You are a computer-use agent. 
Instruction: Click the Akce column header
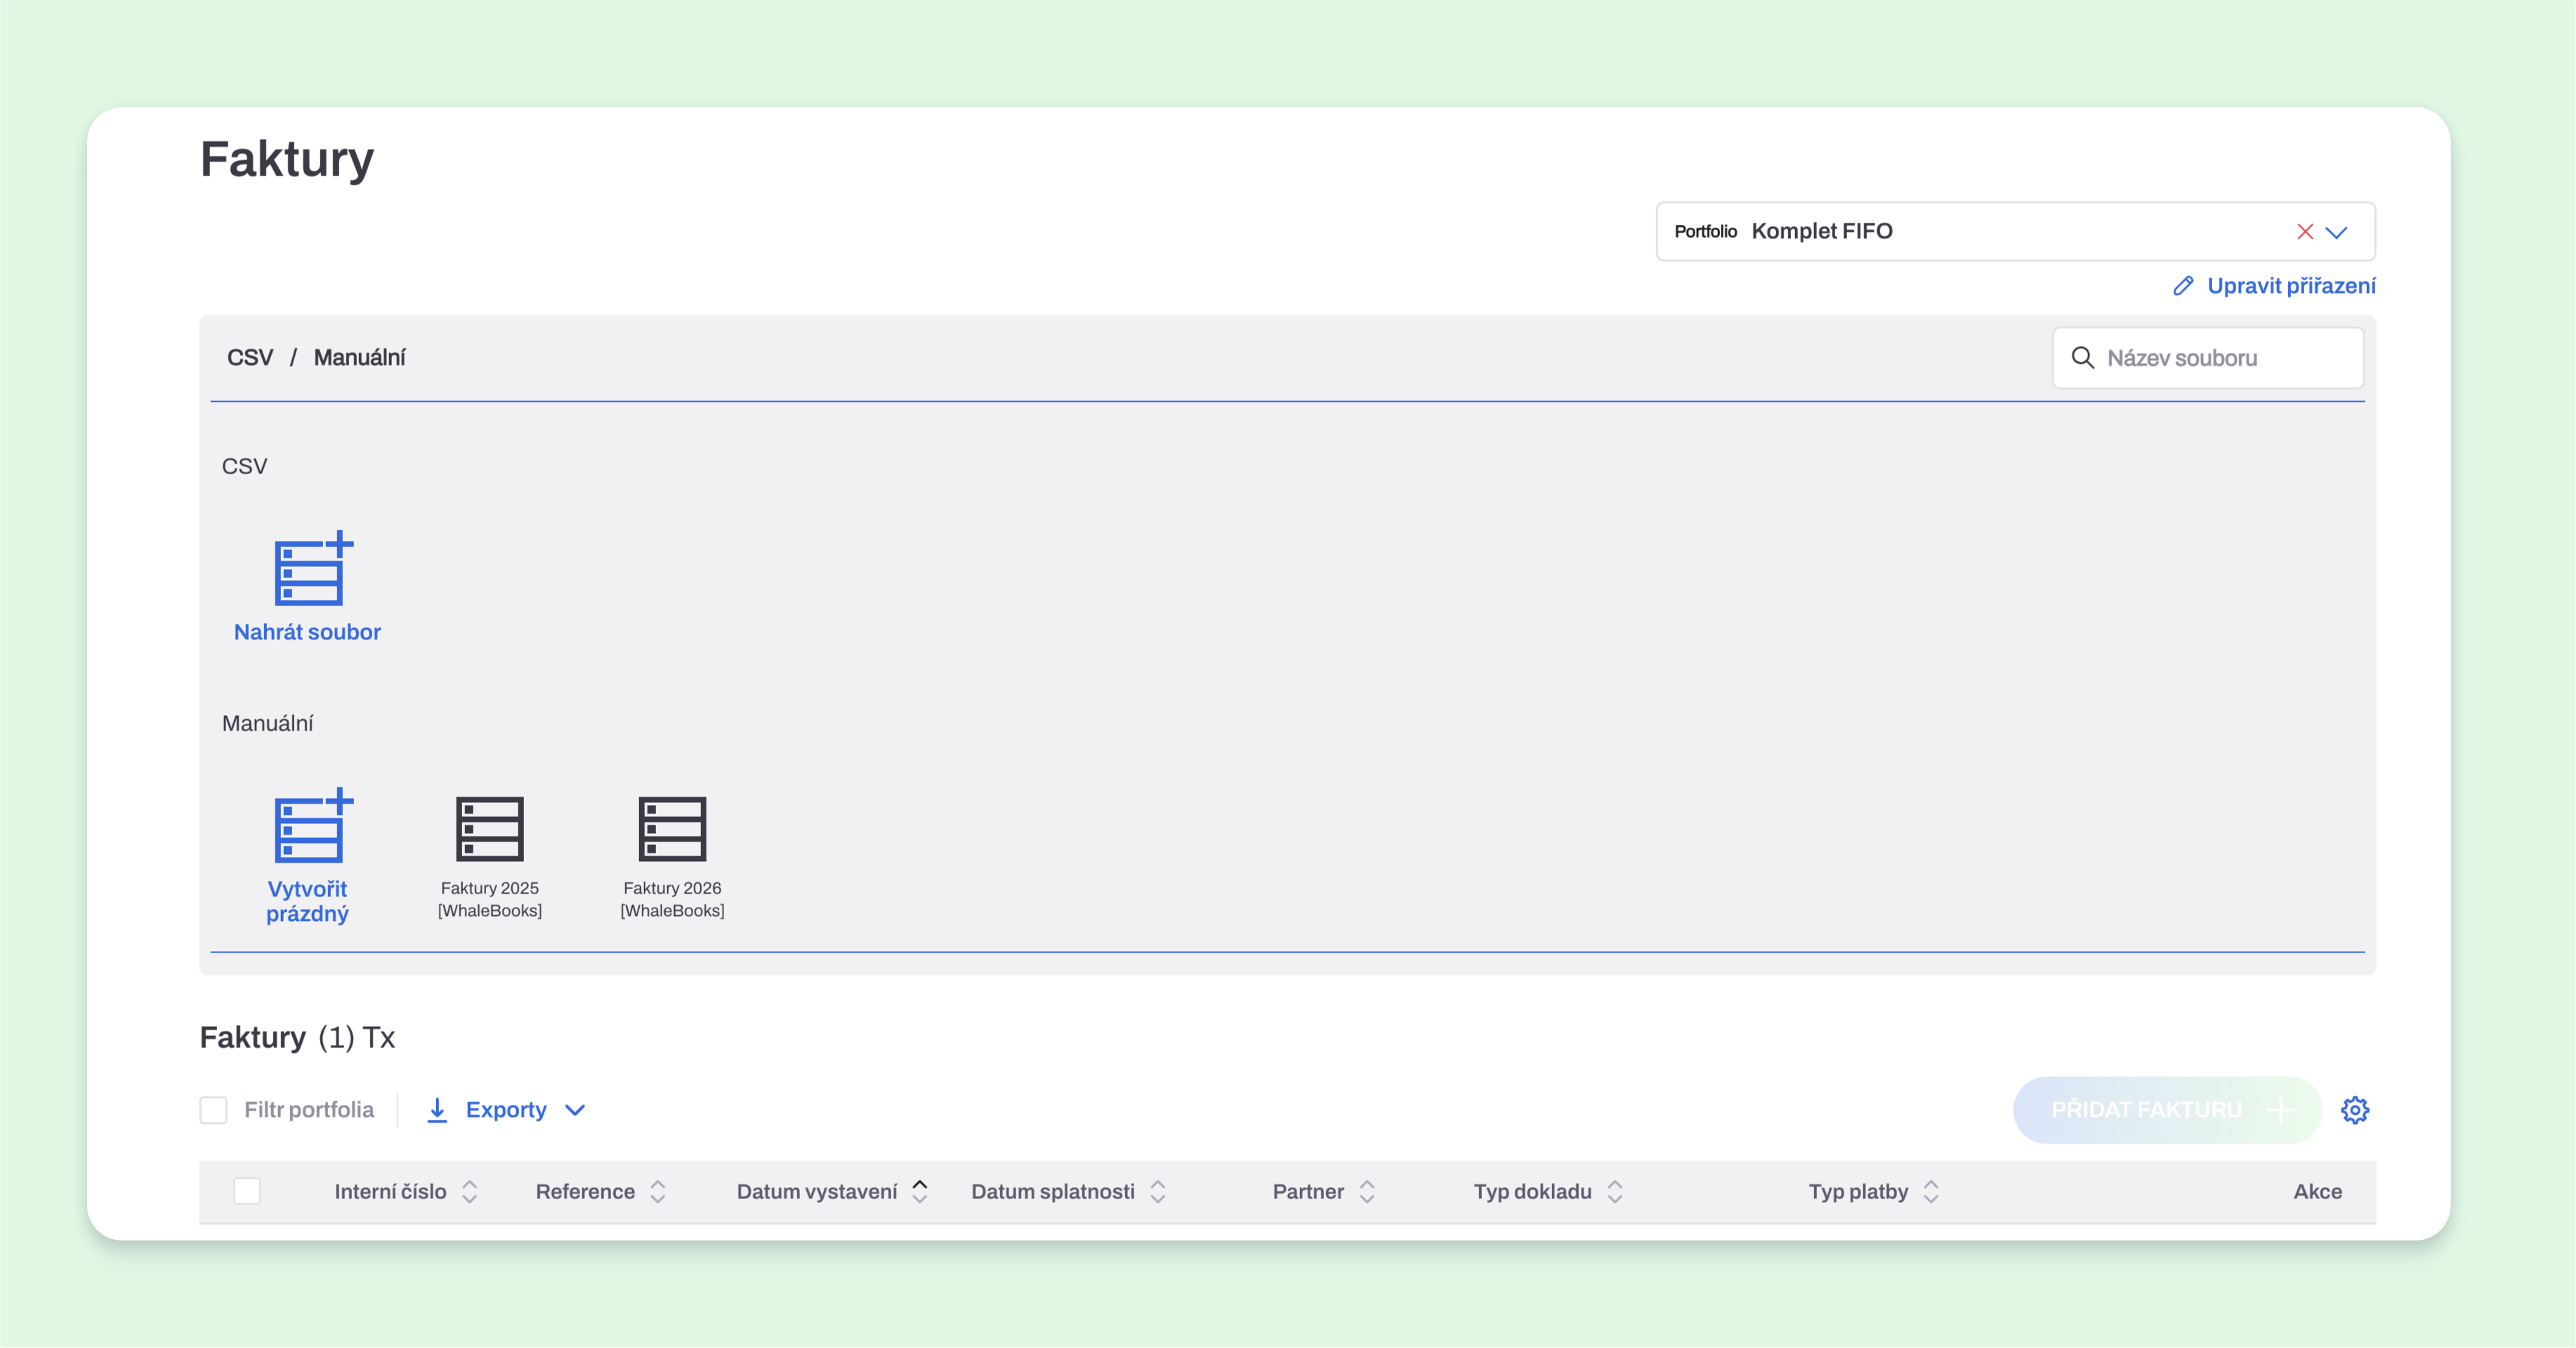2317,1192
